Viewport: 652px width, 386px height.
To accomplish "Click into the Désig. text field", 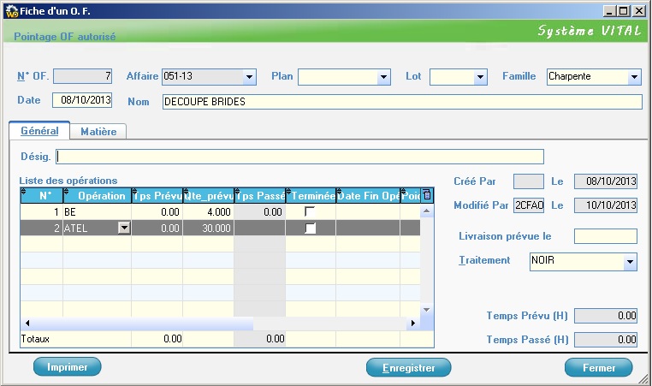I will 299,157.
